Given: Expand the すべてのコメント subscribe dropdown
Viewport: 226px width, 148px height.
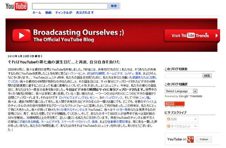Looking at the screenshot, I should 195,127.
